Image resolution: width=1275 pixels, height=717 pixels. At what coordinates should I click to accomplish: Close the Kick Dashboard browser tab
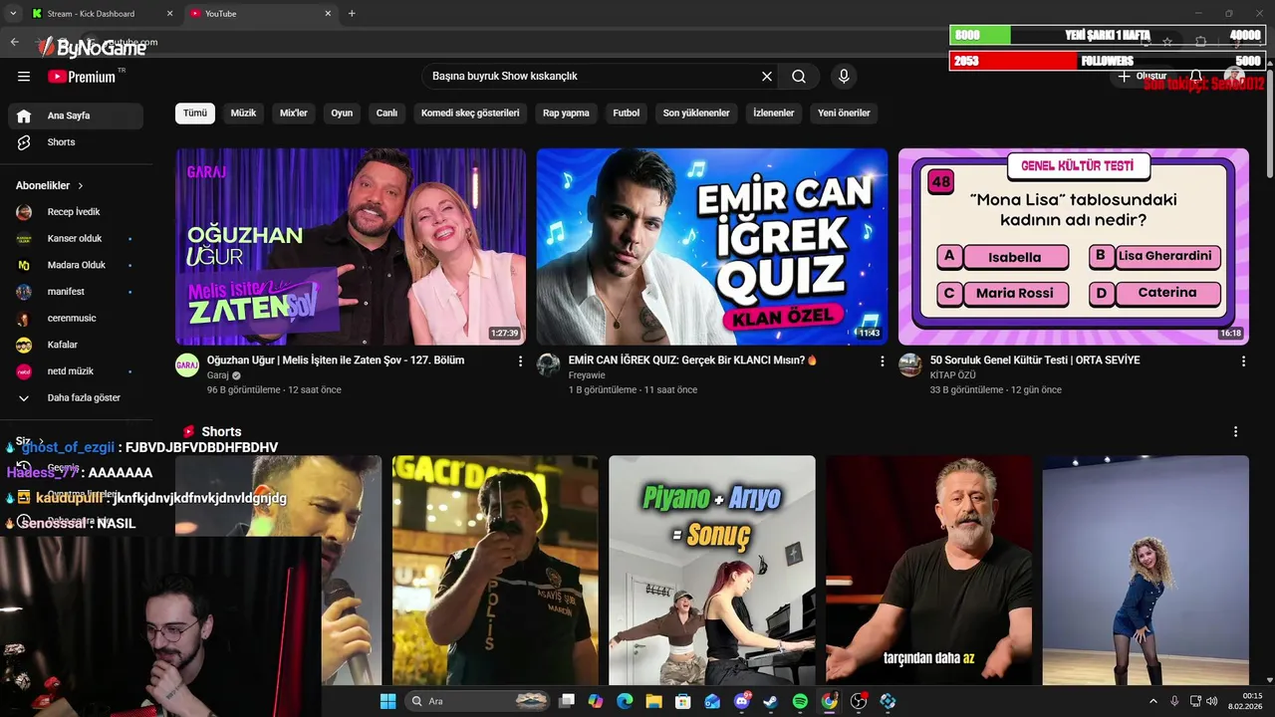point(169,14)
